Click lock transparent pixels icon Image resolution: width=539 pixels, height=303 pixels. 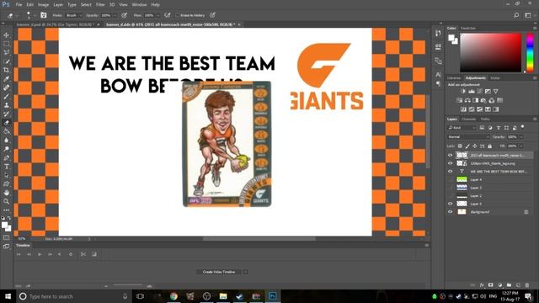click(x=460, y=146)
